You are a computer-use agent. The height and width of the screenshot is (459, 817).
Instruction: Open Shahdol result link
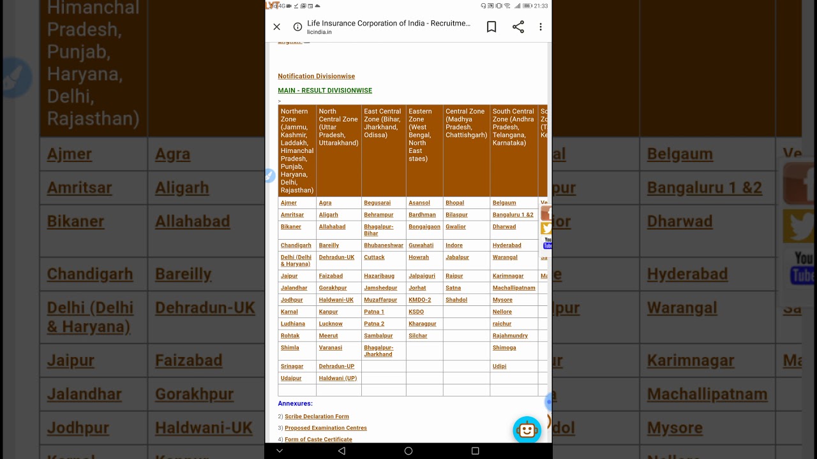point(456,300)
